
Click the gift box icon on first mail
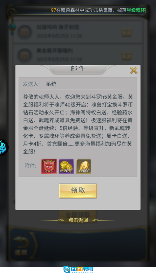(x=127, y=32)
